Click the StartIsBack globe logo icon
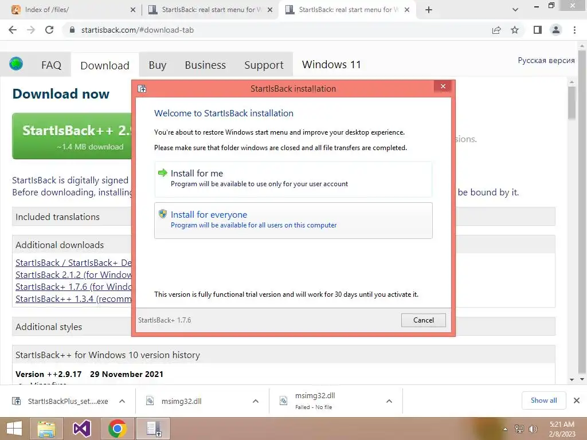Viewport: 587px width, 440px height. 16,64
